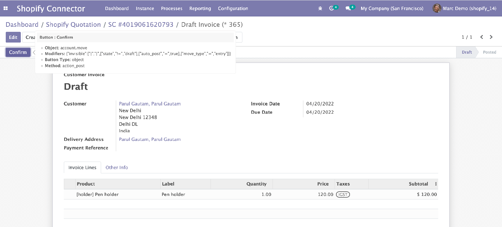
Task: Click price value 120.00
Action: (326, 194)
